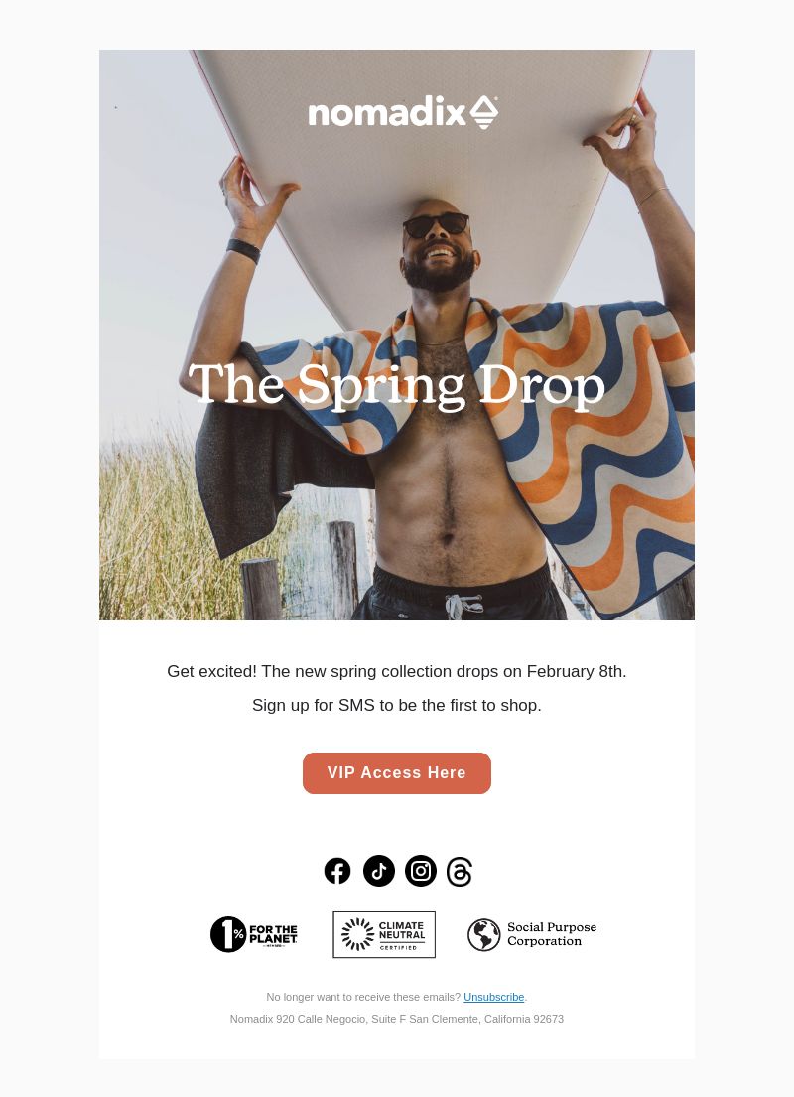794x1097 pixels.
Task: Open the Instagram social icon
Action: pos(421,871)
